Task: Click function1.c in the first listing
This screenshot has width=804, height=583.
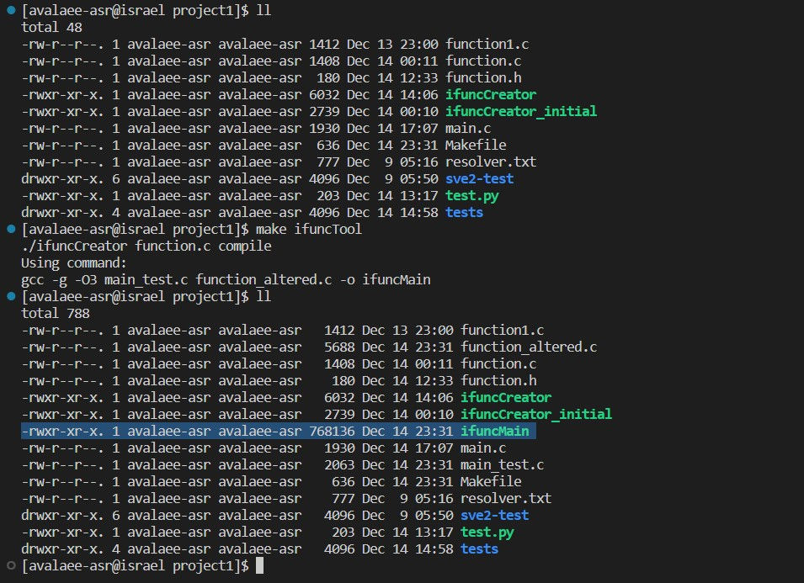Action: tap(487, 44)
